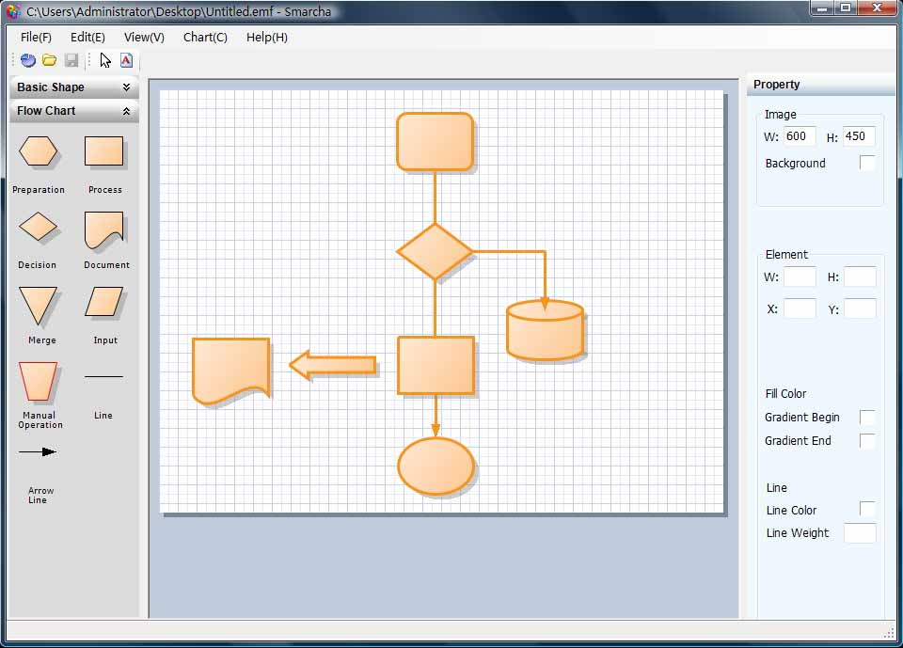Screen dimensions: 903x648
Task: Click the Open folder toolbar icon
Action: click(50, 60)
